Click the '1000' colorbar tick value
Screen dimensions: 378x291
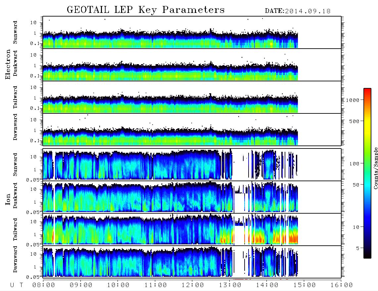click(353, 100)
